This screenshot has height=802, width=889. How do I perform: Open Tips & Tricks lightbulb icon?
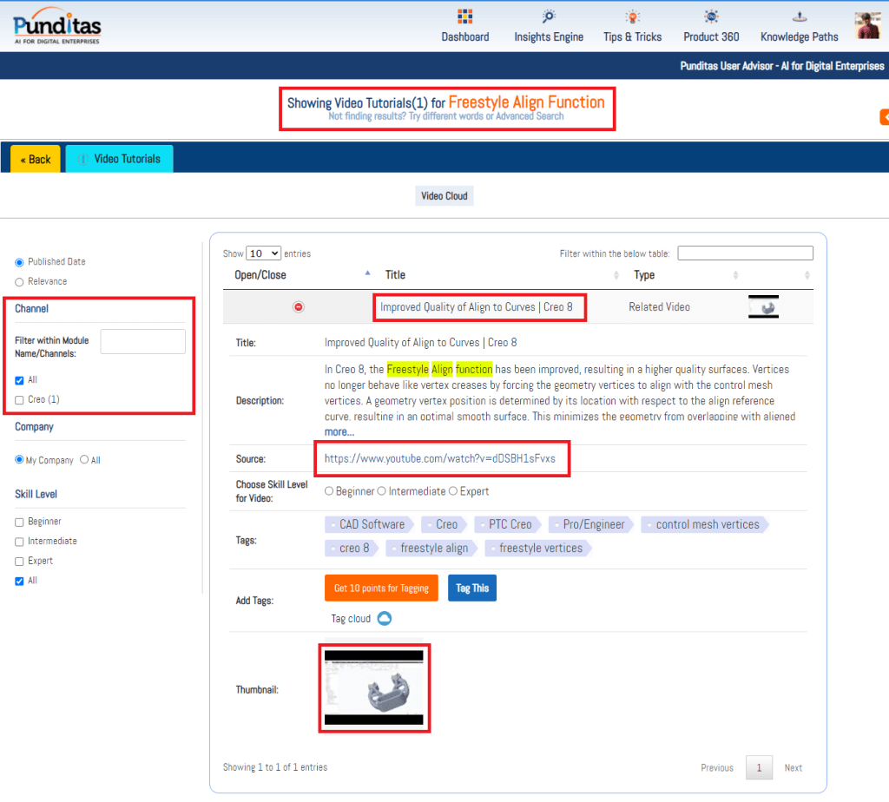coord(632,17)
